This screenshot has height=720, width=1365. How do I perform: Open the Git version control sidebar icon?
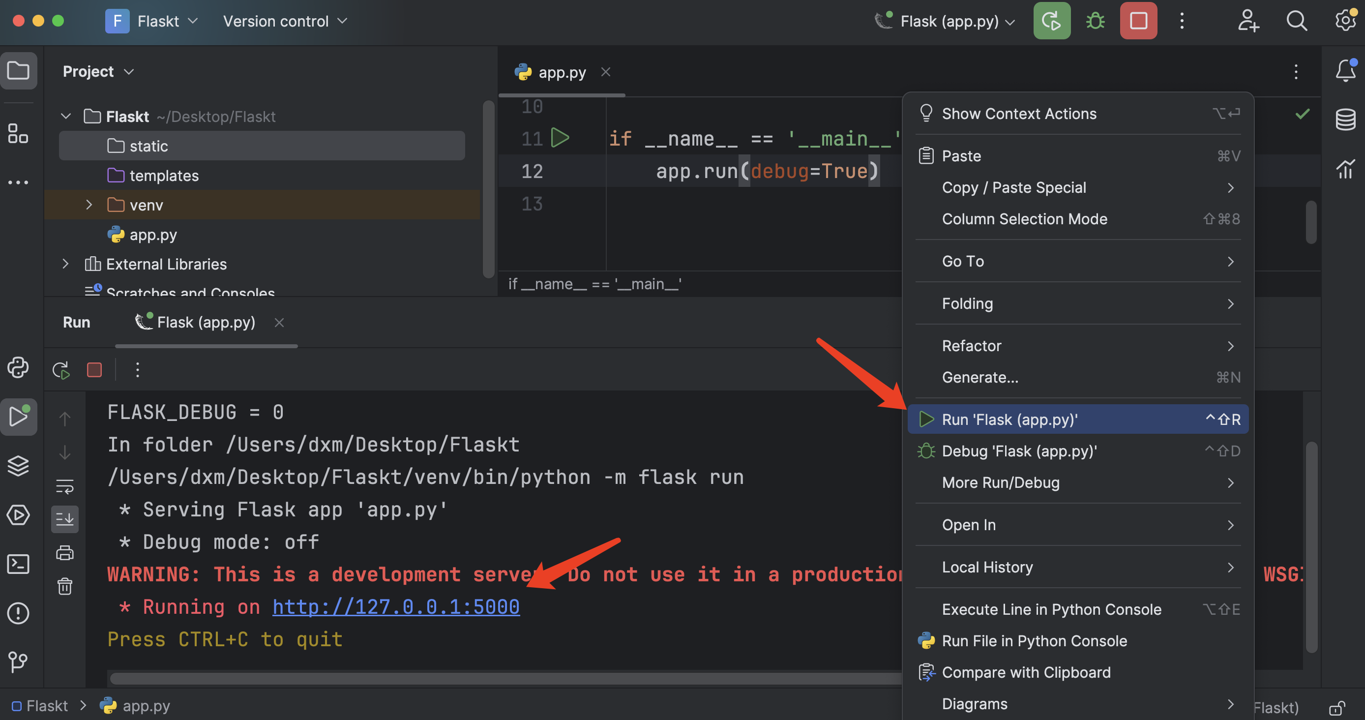coord(19,662)
